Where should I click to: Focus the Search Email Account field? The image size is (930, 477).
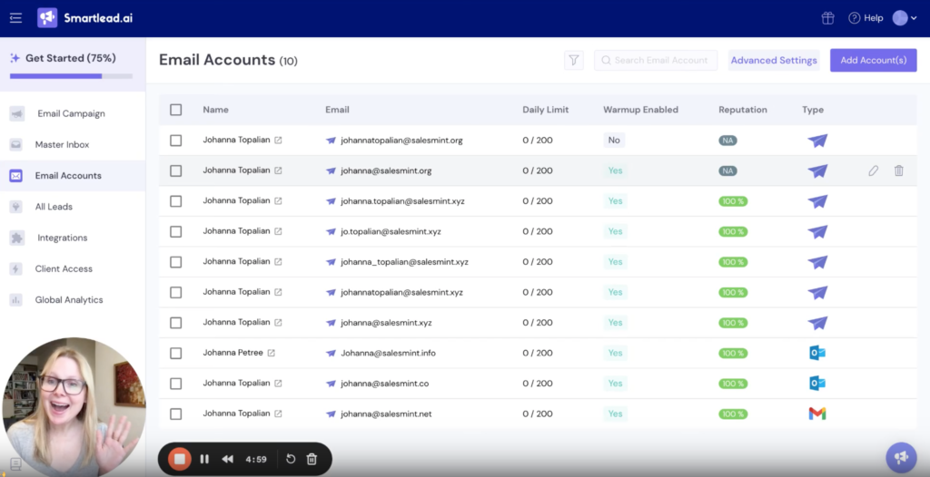pos(656,60)
